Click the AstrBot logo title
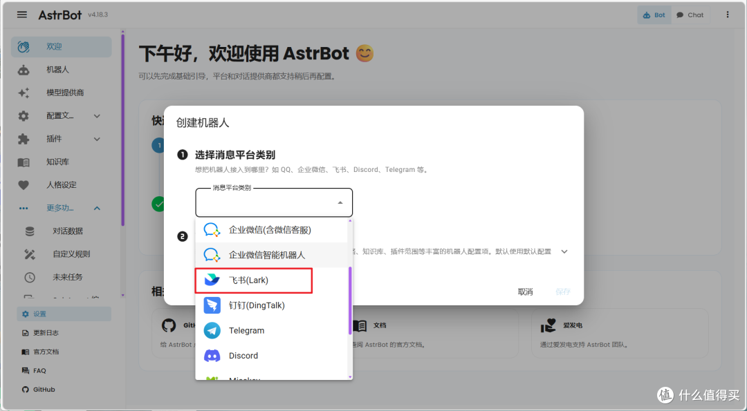Screen dimensions: 747x411 [x=60, y=15]
